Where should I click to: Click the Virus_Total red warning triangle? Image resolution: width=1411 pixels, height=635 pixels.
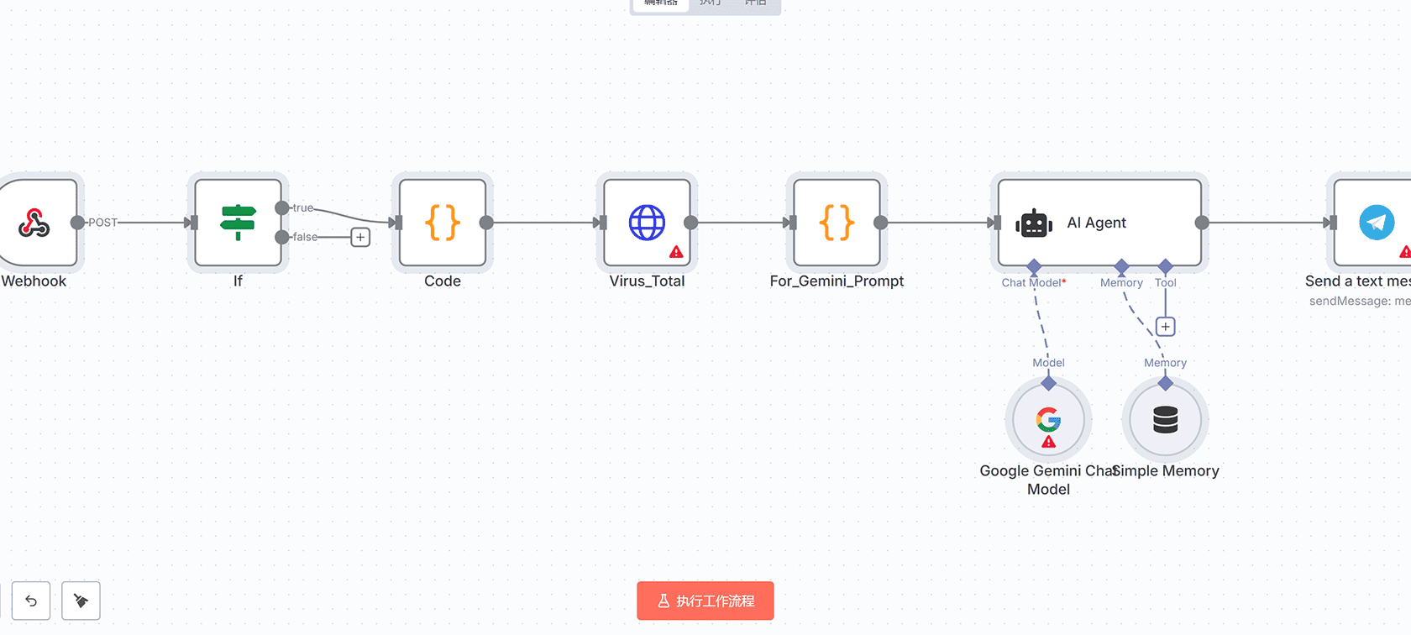[676, 252]
